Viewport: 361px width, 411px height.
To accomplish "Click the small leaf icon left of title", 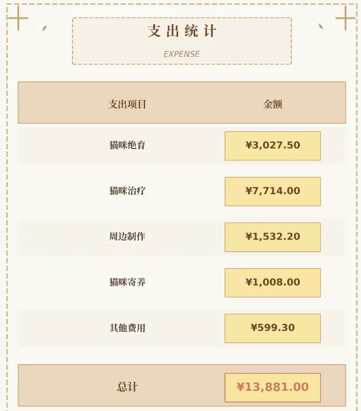I will (x=44, y=28).
